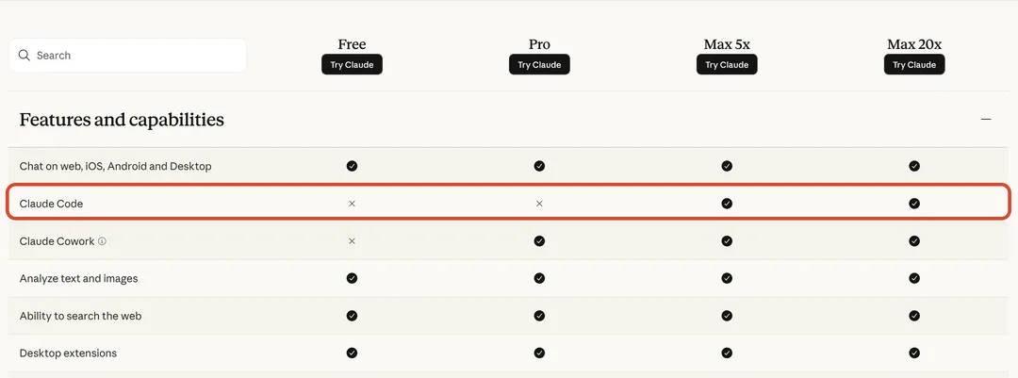
Task: Click Desktop extensions checkmark in Free column
Action: tap(352, 353)
